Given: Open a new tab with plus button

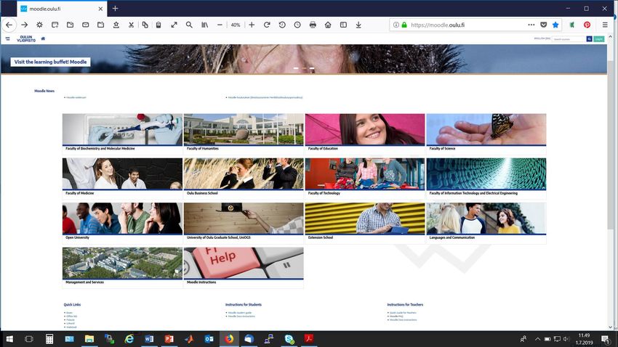Looking at the screenshot, I should coord(115,8).
